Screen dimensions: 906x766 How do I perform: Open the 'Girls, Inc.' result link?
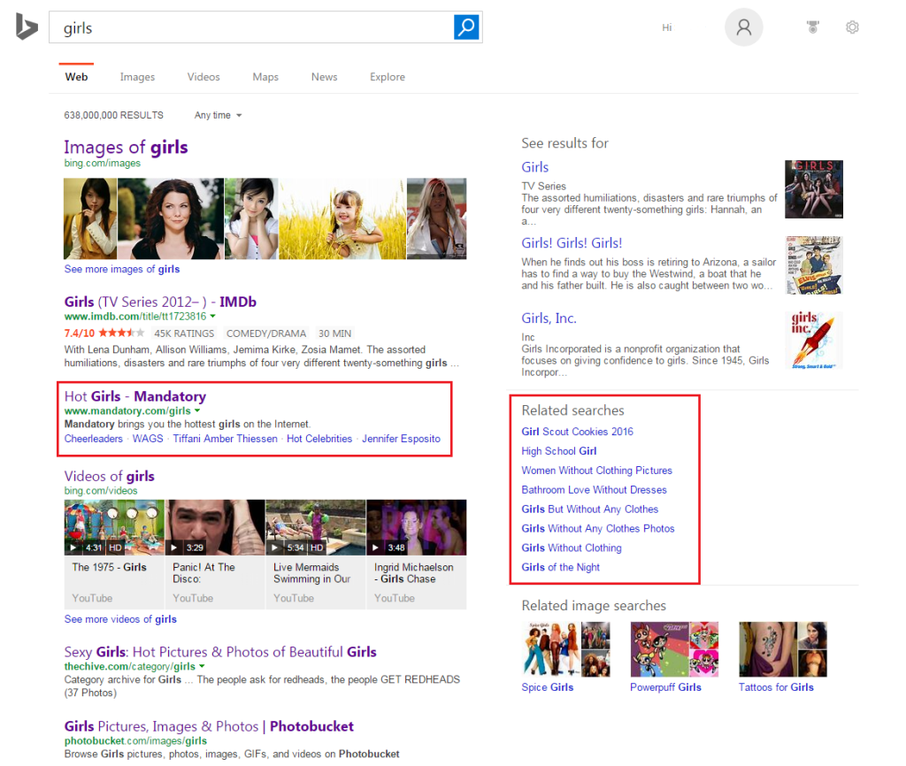click(x=549, y=318)
